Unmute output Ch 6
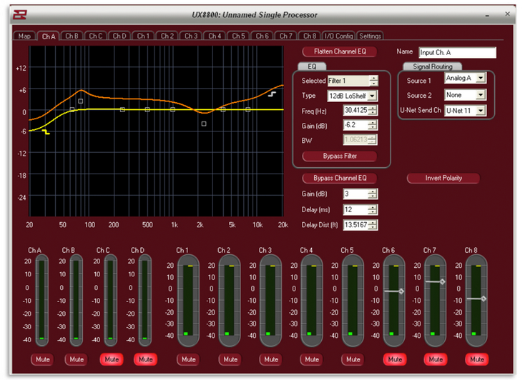 tap(395, 359)
